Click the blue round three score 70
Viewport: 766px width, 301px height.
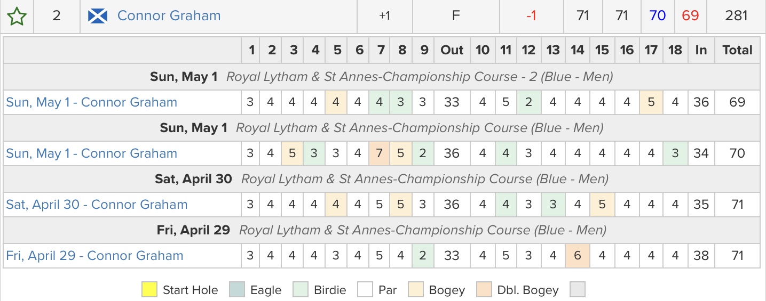658,16
